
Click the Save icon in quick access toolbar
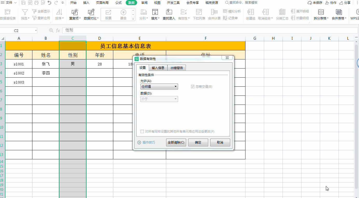(x=24, y=3)
